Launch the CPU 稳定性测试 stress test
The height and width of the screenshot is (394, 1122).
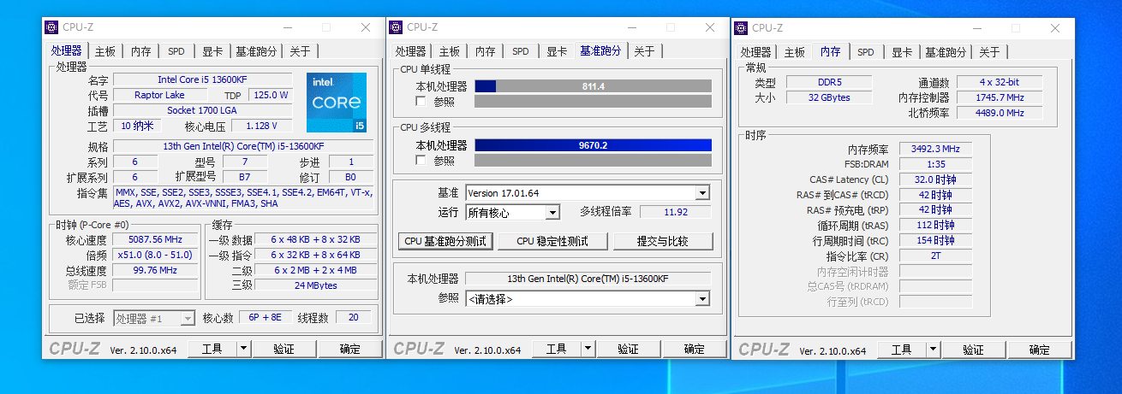point(552,241)
